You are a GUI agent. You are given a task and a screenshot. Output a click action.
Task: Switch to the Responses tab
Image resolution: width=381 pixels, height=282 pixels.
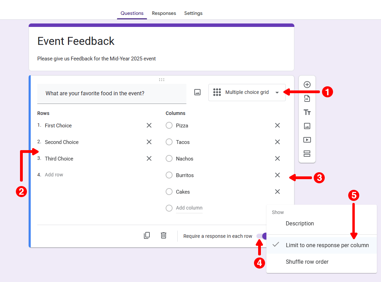tap(164, 13)
